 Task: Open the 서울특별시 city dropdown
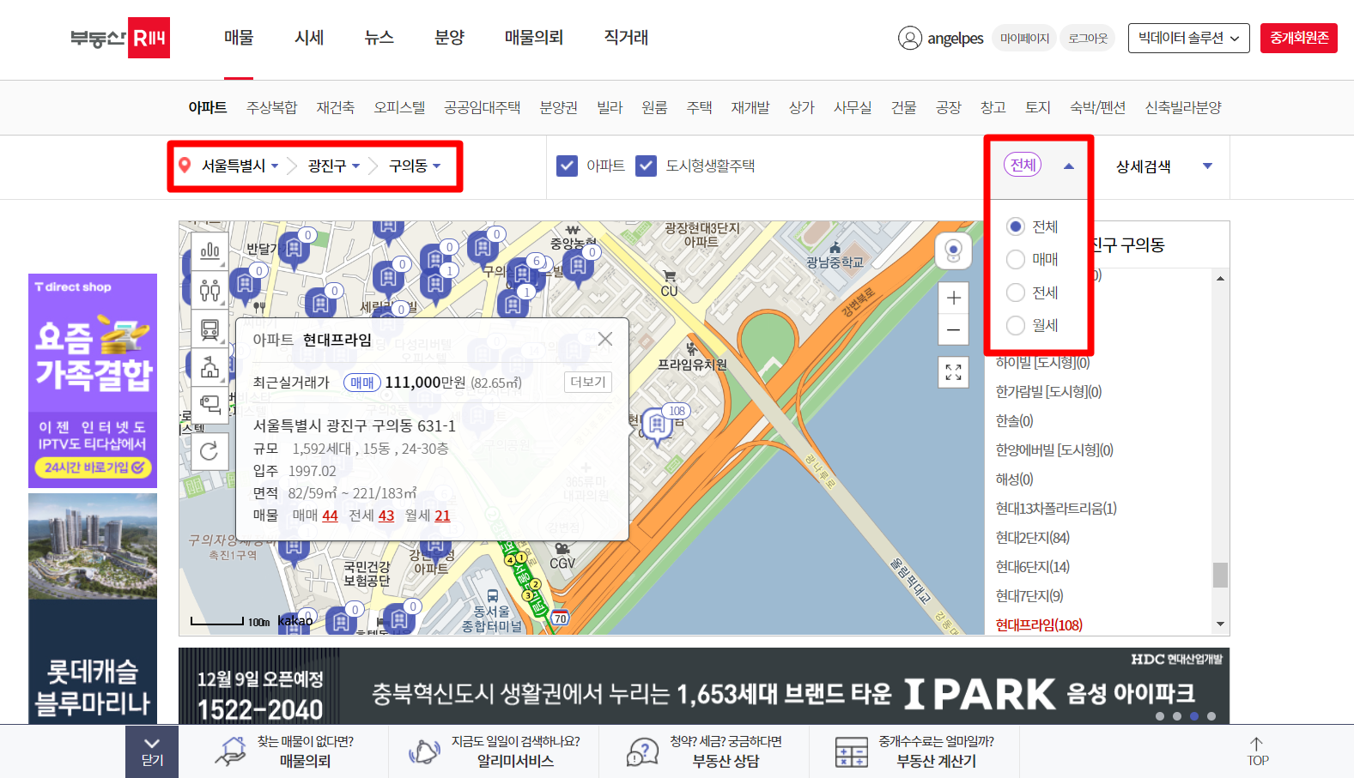point(240,166)
